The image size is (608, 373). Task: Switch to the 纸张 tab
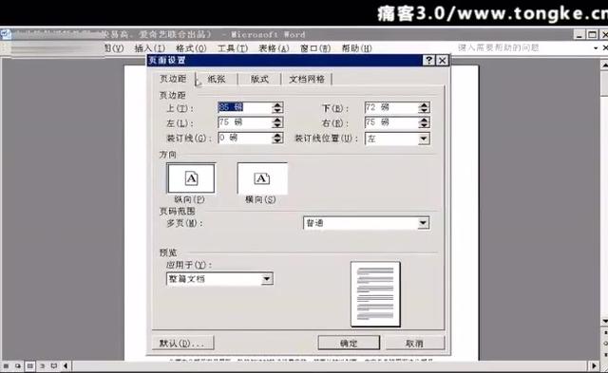(217, 79)
